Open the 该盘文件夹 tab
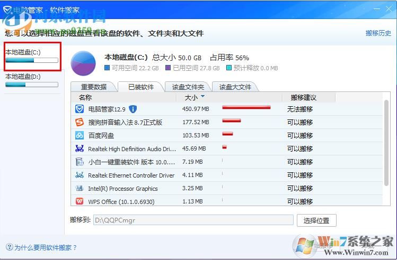Screen dimensions: 397x260 pyautogui.click(x=188, y=87)
